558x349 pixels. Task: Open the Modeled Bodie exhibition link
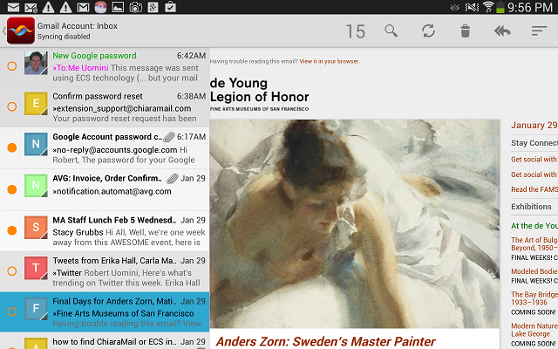coord(534,271)
